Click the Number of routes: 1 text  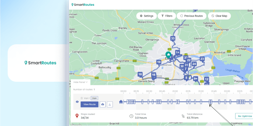pyautogui.click(x=84, y=90)
